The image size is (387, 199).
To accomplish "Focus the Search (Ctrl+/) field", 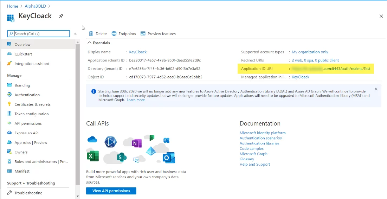I will pos(39,34).
